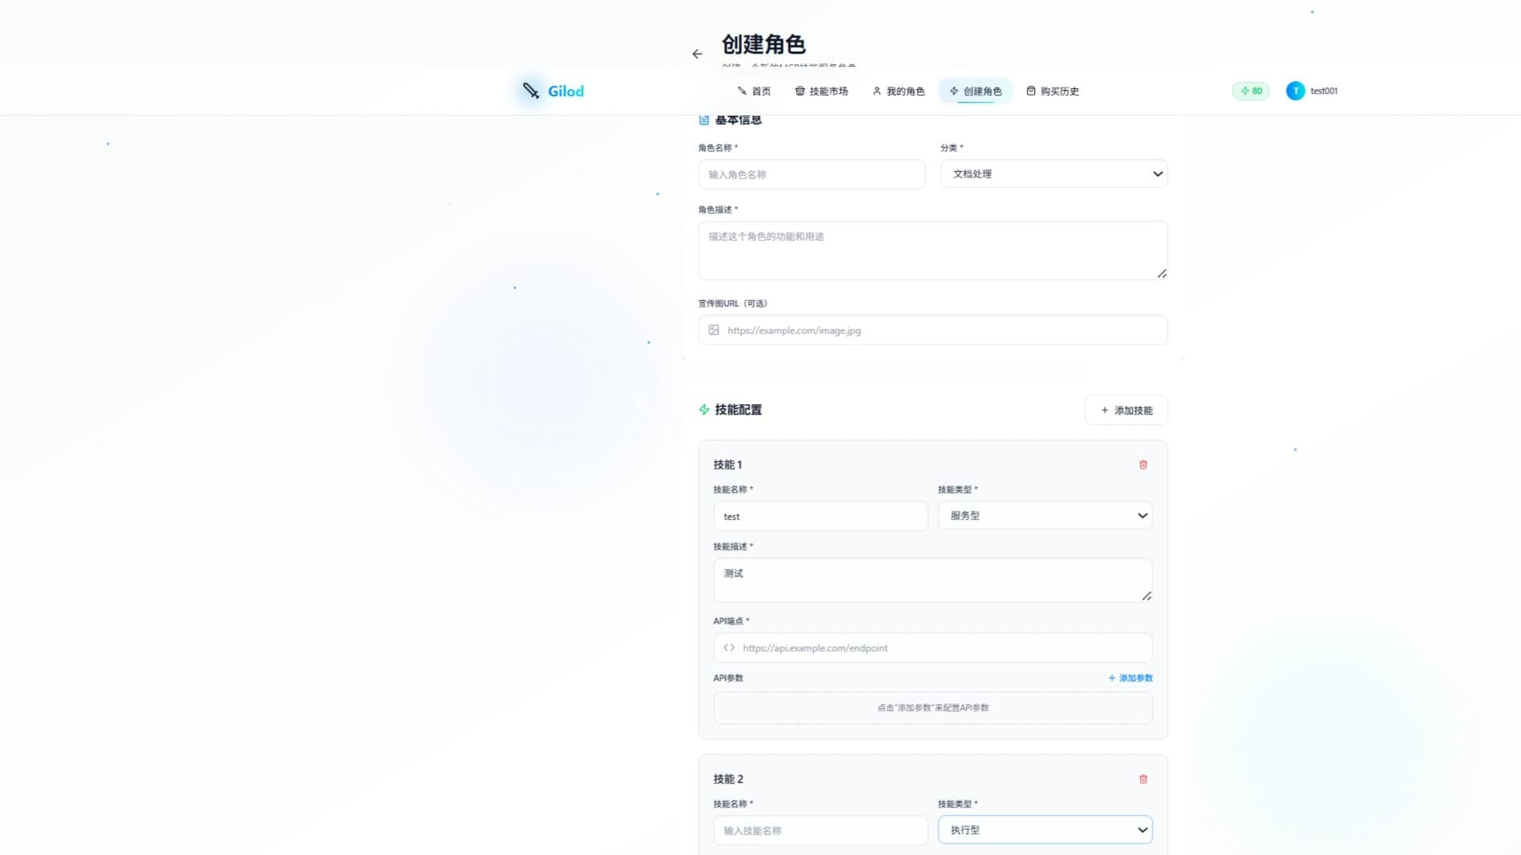Click the lightning icon next to 技能配置

coord(704,409)
